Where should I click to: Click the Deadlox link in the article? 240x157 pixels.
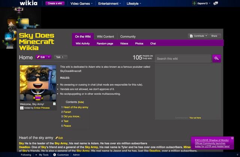click(24, 147)
